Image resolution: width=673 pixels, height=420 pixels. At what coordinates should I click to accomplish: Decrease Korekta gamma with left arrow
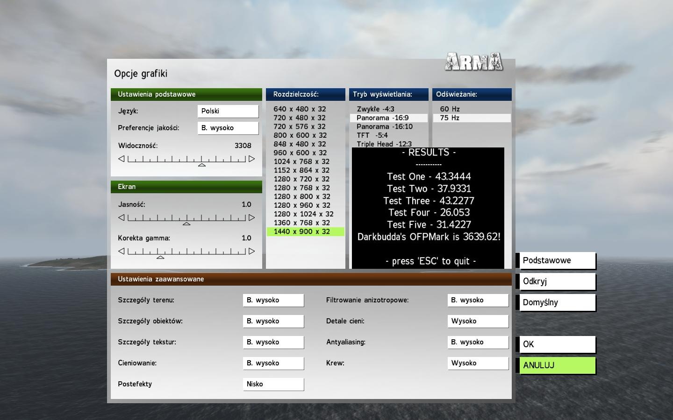click(122, 251)
